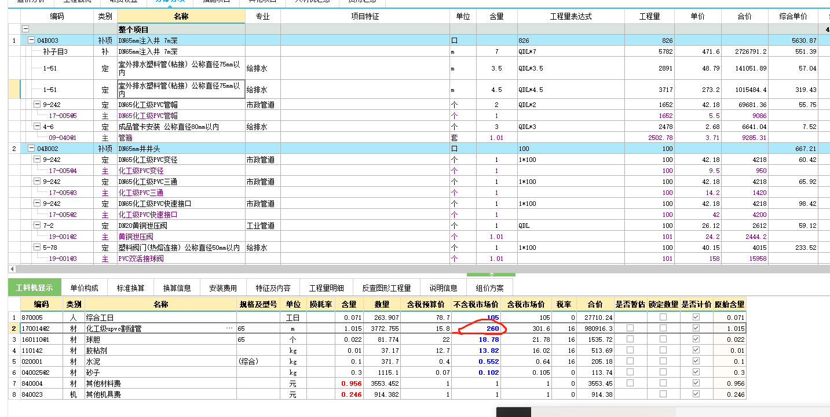Click the 管箍 name cell
This screenshot has height=417, width=830.
(x=181, y=138)
